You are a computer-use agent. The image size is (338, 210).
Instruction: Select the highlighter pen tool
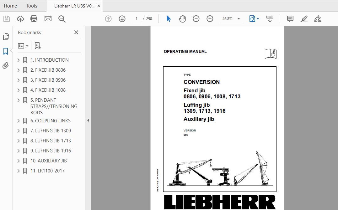tap(304, 19)
